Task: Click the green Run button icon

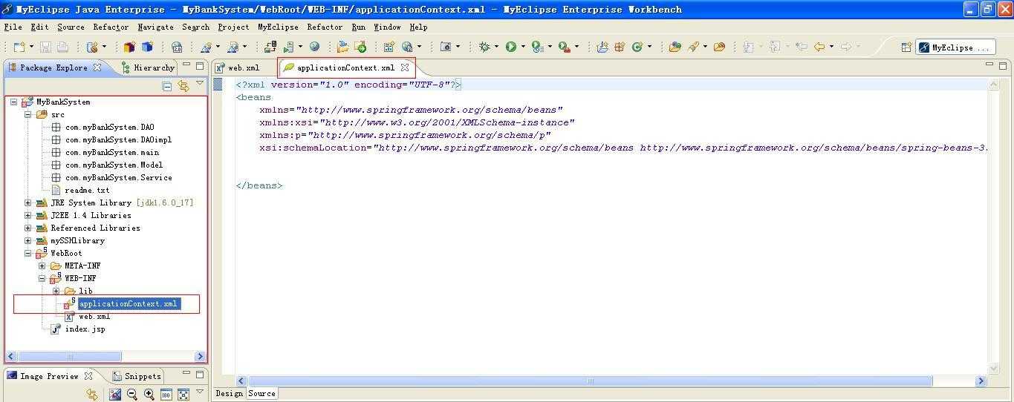Action: [511, 47]
